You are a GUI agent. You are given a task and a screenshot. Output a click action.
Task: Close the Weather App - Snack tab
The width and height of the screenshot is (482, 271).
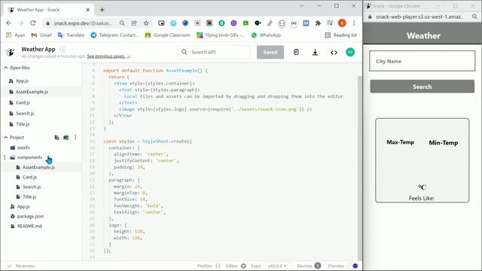(x=87, y=10)
